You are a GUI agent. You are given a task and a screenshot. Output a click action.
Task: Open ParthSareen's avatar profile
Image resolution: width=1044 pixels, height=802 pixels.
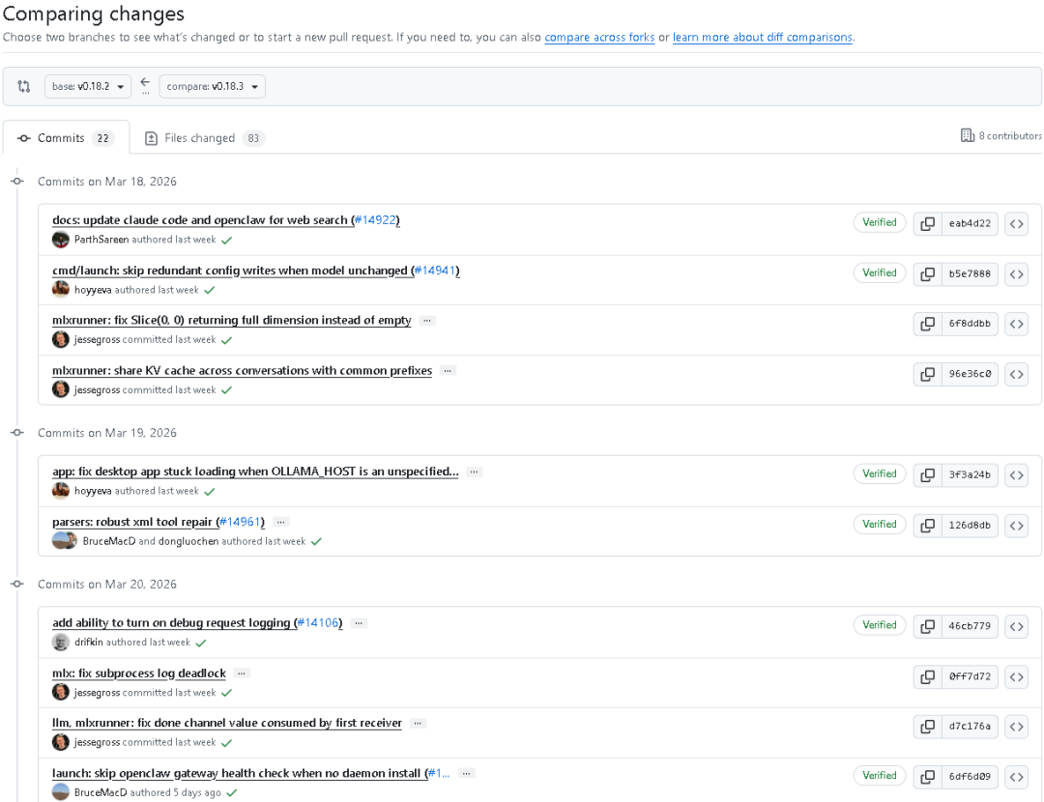(x=61, y=240)
